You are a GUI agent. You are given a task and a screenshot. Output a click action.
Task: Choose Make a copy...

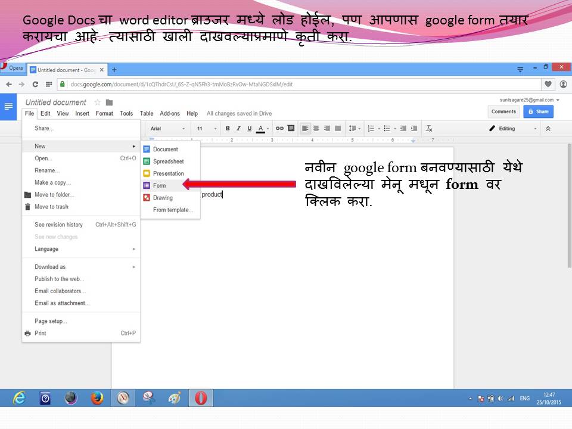[82, 182]
